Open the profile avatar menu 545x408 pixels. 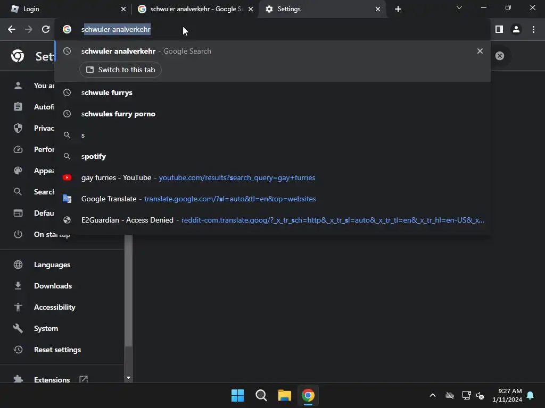[516, 30]
